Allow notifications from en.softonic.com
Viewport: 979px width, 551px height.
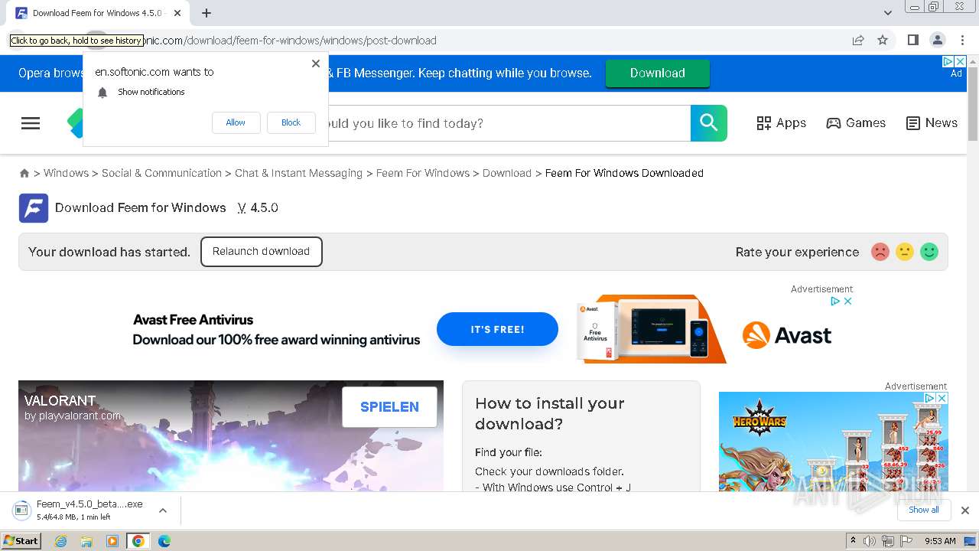point(236,122)
